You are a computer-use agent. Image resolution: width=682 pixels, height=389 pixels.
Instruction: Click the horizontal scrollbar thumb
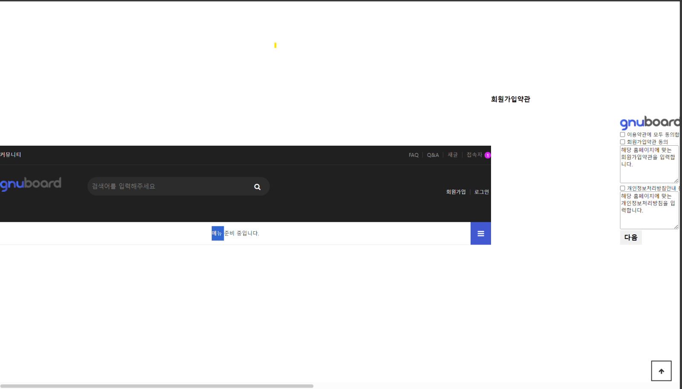[157, 386]
